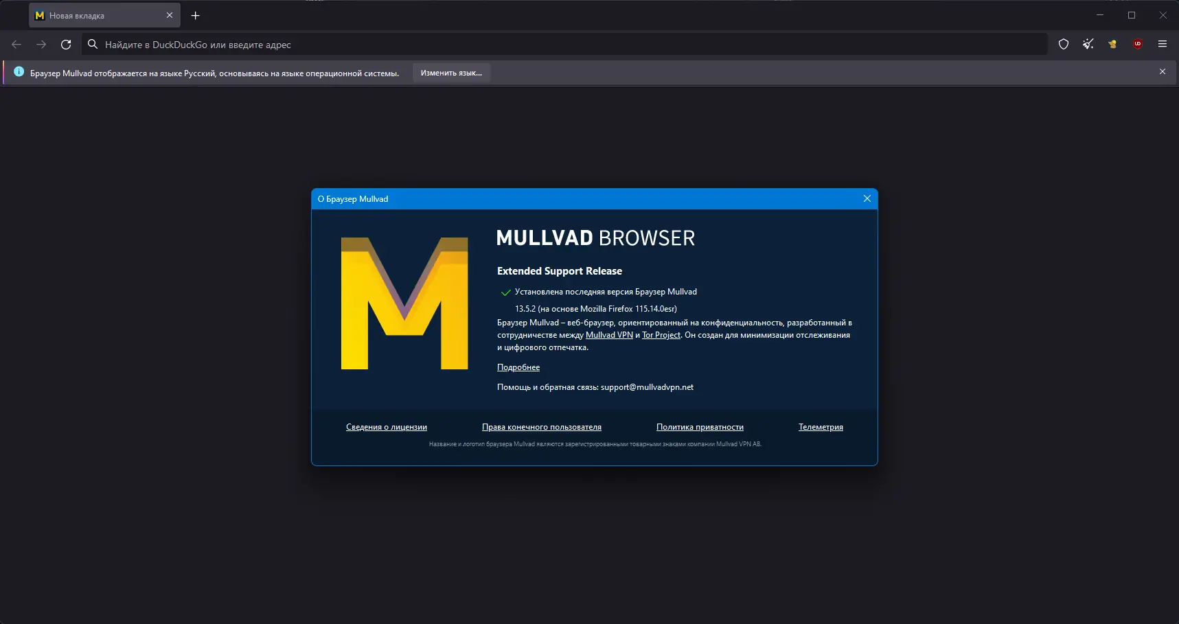Click the О Браузер Mullvad dialog title
Screen dimensions: 1179x624
(353, 199)
